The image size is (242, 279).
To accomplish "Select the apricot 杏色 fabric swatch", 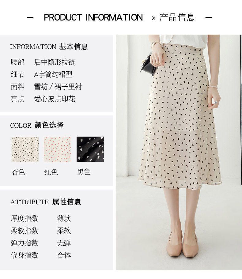I will 25,149.
